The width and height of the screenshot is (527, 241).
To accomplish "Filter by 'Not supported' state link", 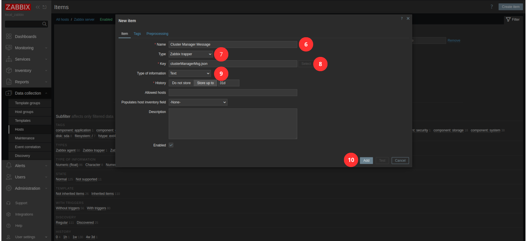I will [x=86, y=179].
